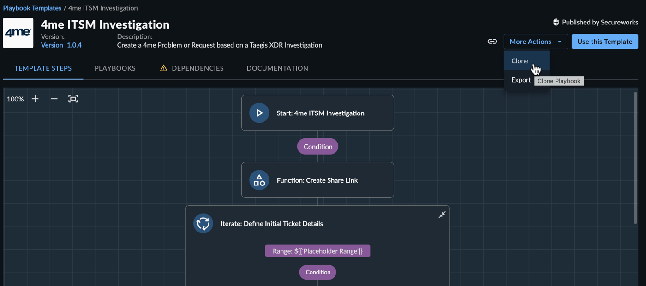Click the Dependencies warning triangle icon
Image resolution: width=646 pixels, height=286 pixels.
point(163,68)
